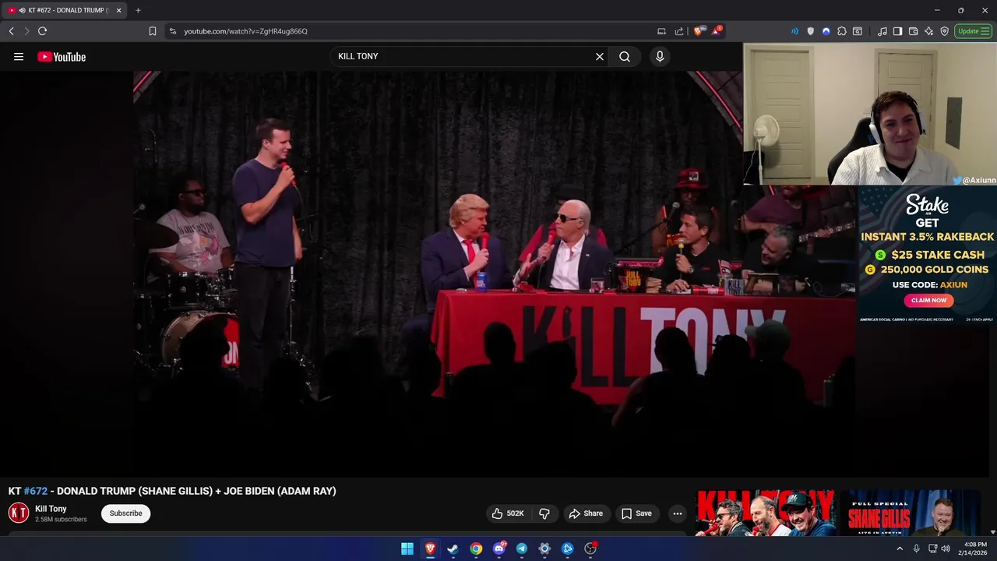Open Brave Shields lion icon
The height and width of the screenshot is (561, 997).
point(698,31)
